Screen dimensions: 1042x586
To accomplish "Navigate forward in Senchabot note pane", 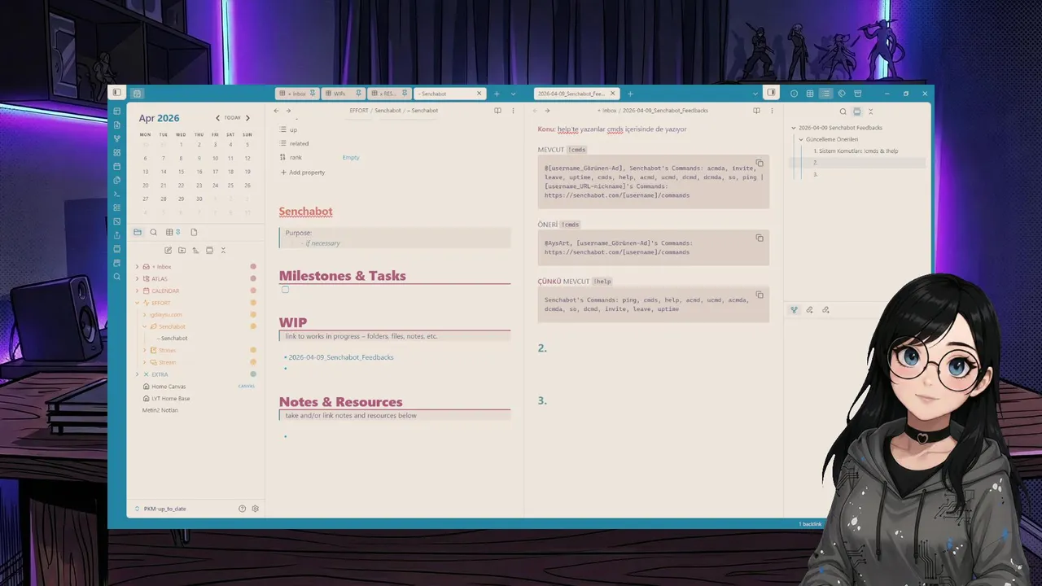I will pyautogui.click(x=288, y=111).
